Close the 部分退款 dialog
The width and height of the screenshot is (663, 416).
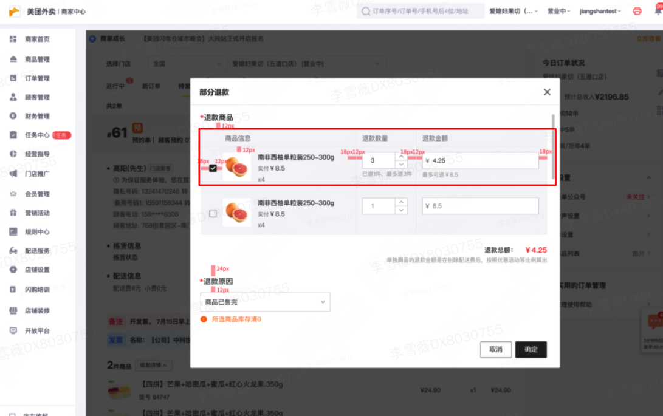[547, 92]
